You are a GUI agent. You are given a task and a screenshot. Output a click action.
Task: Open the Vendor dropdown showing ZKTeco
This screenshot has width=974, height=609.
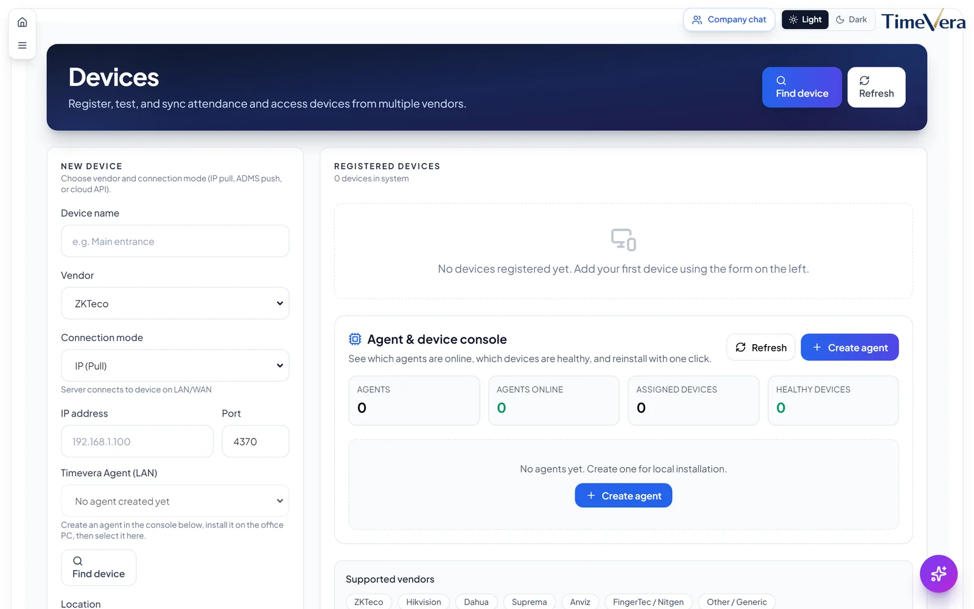pos(175,303)
